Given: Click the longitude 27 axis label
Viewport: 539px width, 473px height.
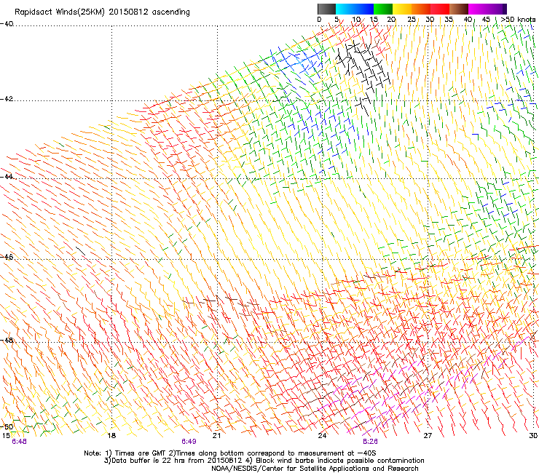Looking at the screenshot, I should pos(428,436).
